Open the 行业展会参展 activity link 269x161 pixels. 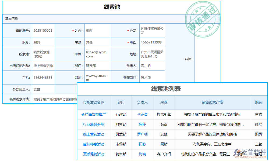click(x=93, y=125)
